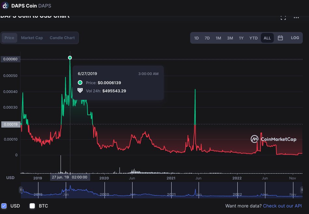Select the YTD time range option
The image size is (309, 214).
[253, 38]
